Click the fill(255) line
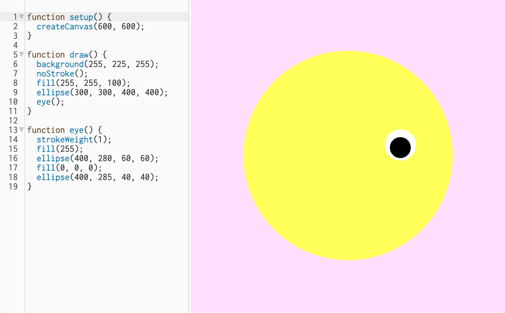Image resolution: width=505 pixels, height=313 pixels. (60, 149)
